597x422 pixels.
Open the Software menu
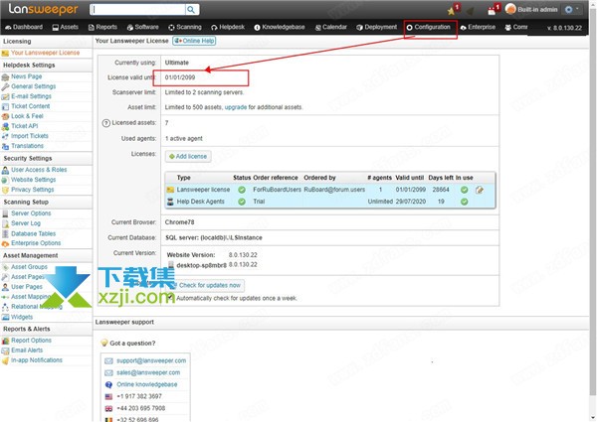[142, 27]
